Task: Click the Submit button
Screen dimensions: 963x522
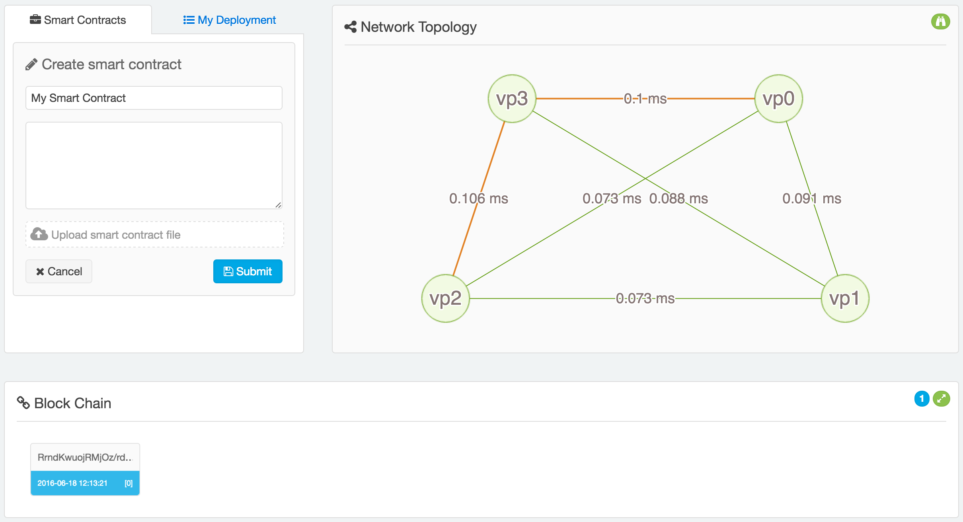Action: 248,271
